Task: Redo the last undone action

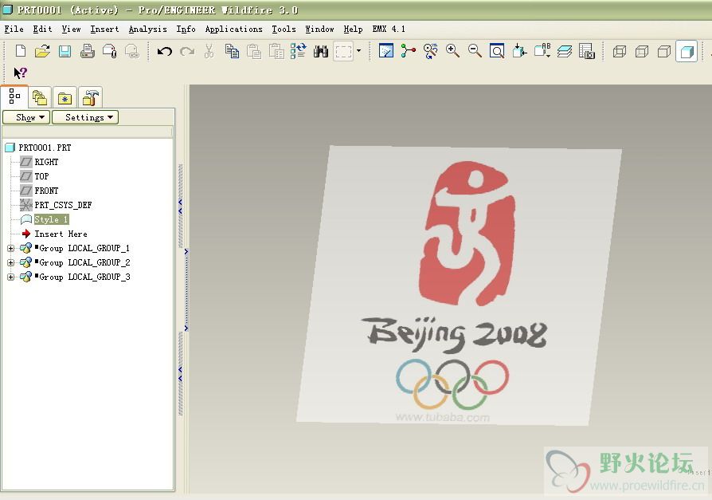Action: (x=187, y=51)
